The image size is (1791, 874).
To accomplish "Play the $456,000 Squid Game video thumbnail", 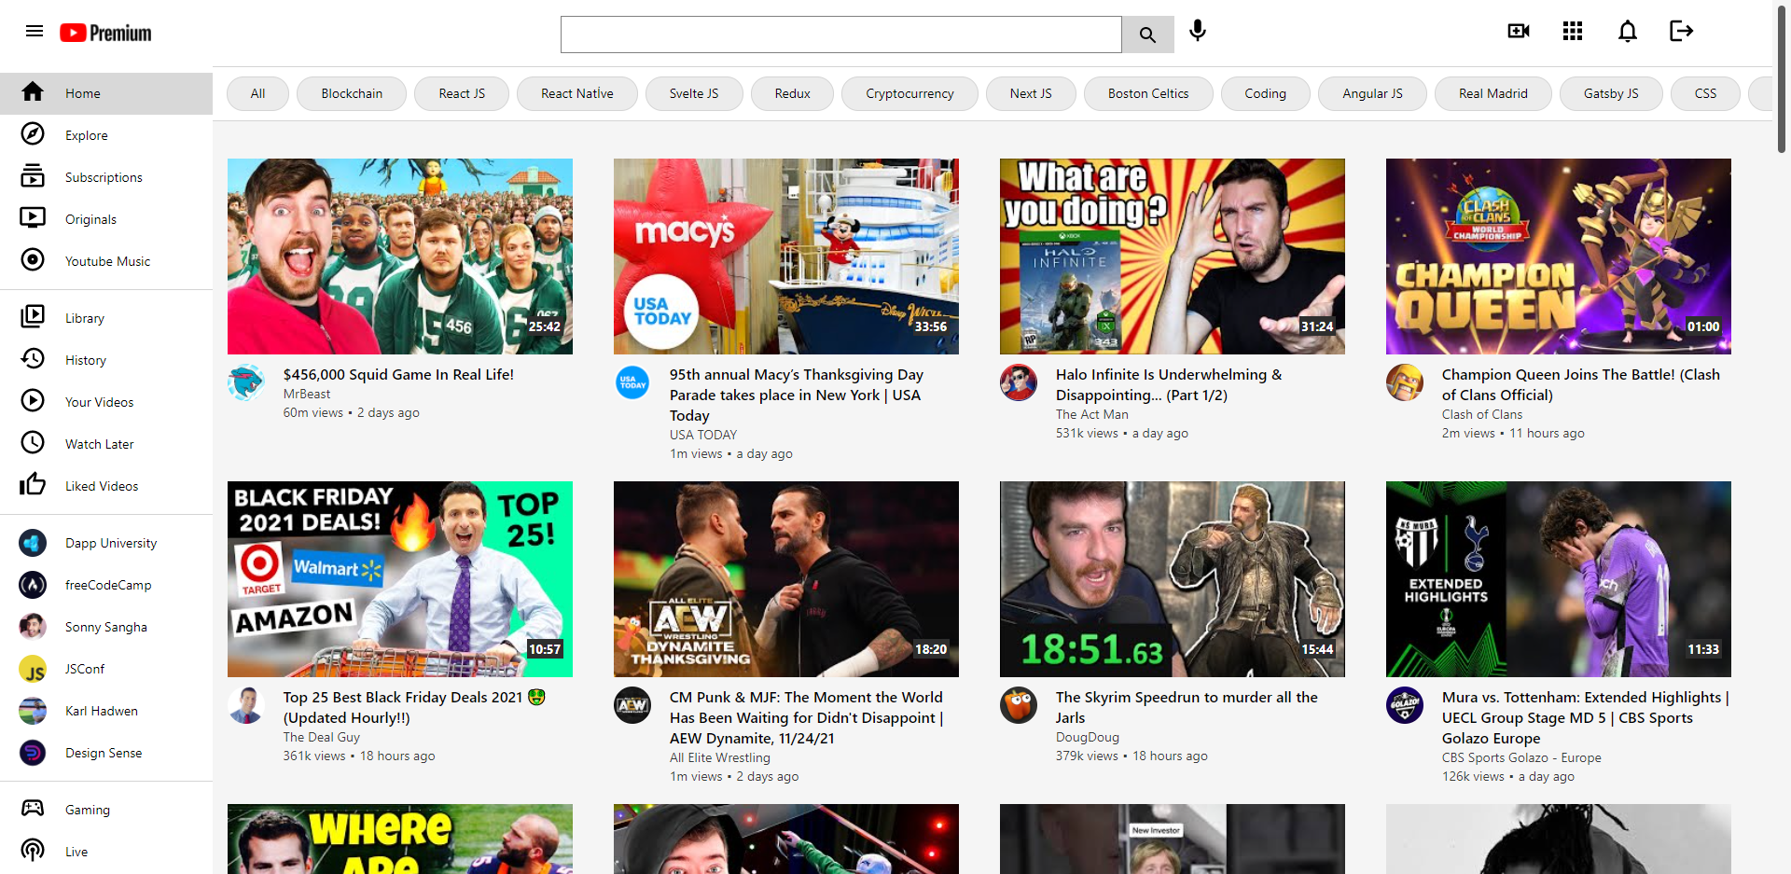I will pos(399,256).
